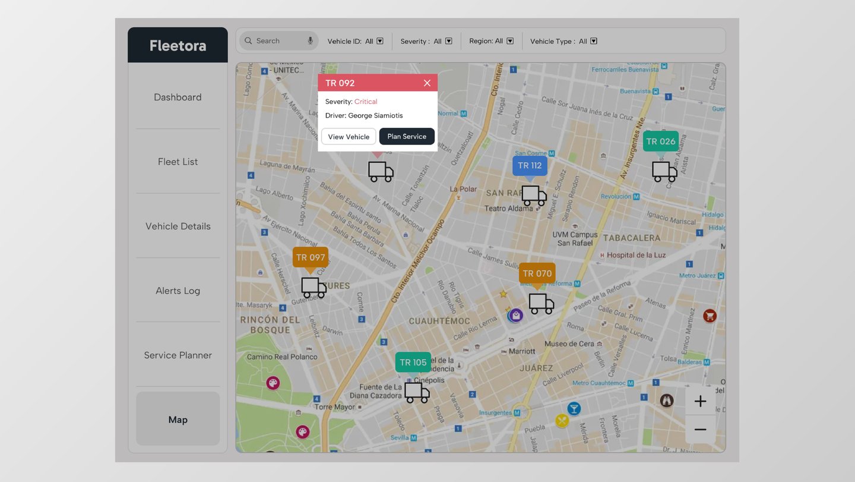Click the yellow star map marker
The width and height of the screenshot is (855, 482).
pyautogui.click(x=503, y=294)
